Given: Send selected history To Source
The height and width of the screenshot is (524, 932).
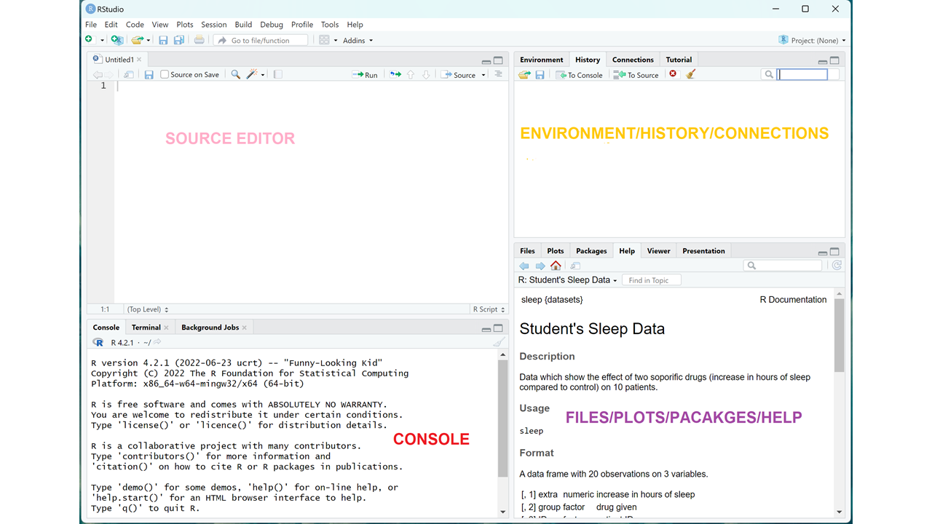Looking at the screenshot, I should 636,74.
